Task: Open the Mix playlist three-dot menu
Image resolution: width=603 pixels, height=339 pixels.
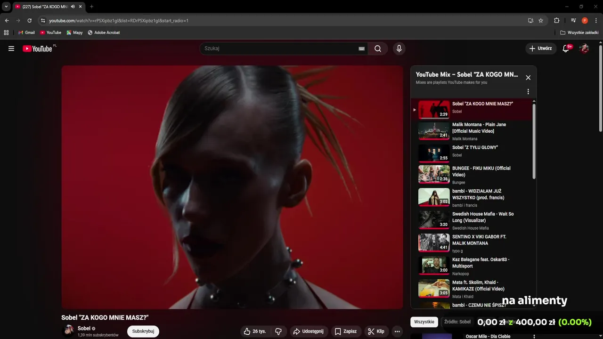Action: click(x=528, y=91)
